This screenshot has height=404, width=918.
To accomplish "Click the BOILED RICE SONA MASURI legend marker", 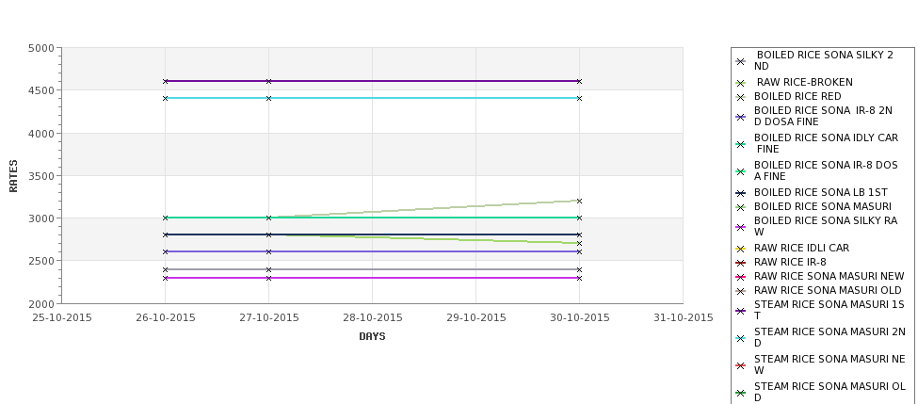I will (741, 206).
